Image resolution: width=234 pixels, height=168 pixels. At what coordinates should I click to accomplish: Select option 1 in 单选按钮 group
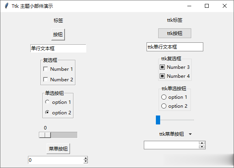[47, 102]
